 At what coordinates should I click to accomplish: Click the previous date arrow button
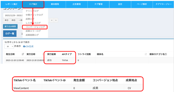click(x=52, y=20)
